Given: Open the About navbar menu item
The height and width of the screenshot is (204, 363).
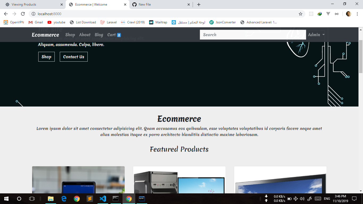Looking at the screenshot, I should point(85,35).
